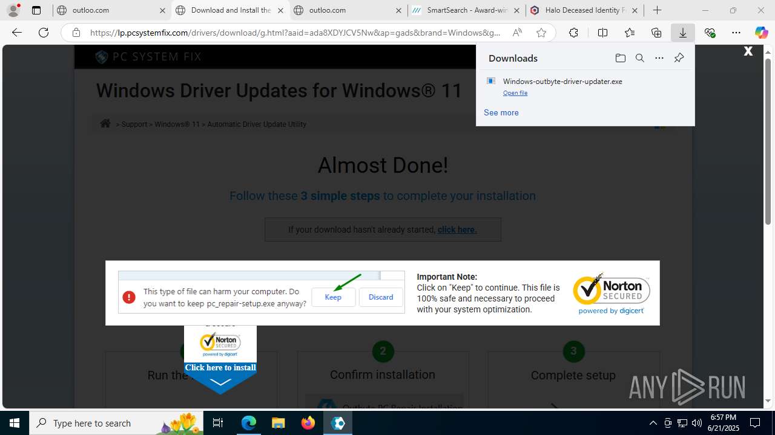Screen dimensions: 775x435
Task: Switch to Halo Deceased Identity tab
Action: 583,10
